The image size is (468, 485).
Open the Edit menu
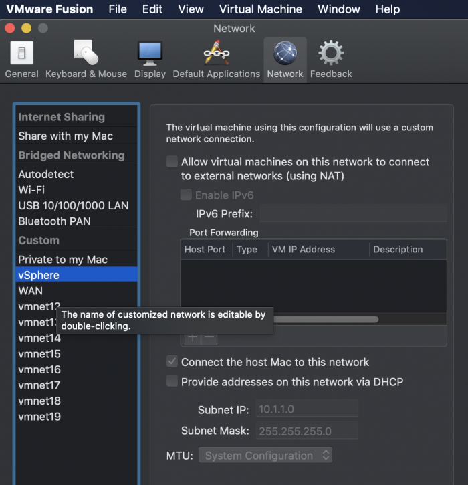[152, 9]
